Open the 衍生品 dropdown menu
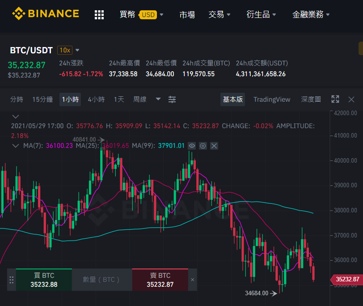Screen dimensions: 363x306 coord(261,15)
